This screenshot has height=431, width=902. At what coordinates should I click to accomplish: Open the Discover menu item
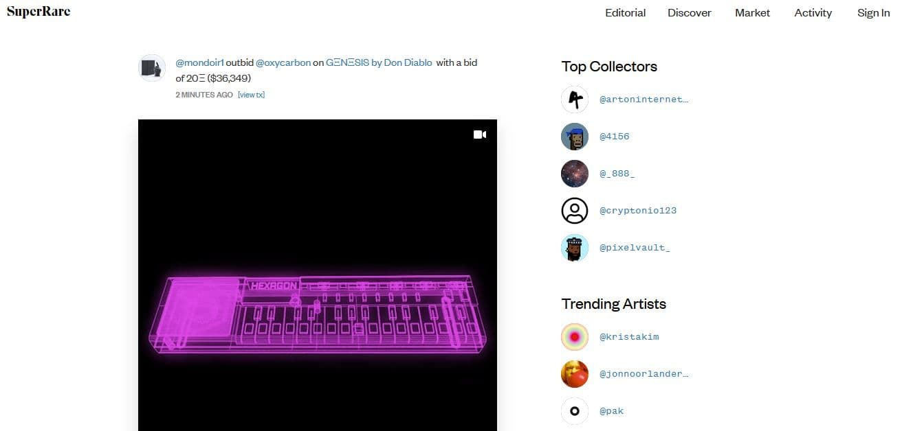coord(689,13)
